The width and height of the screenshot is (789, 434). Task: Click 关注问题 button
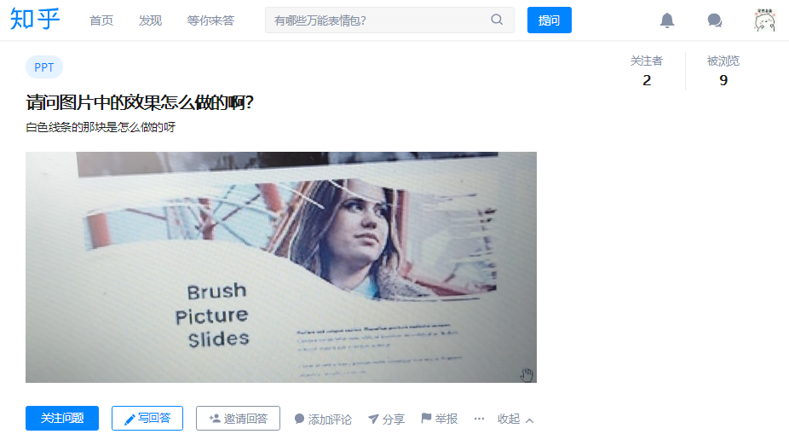[62, 419]
